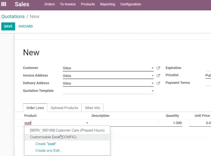Open external link for Delivery Address
Image resolution: width=211 pixels, height=156 pixels.
click(158, 83)
